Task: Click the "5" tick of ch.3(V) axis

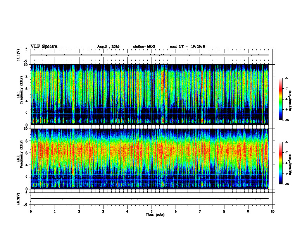Action: point(26,193)
